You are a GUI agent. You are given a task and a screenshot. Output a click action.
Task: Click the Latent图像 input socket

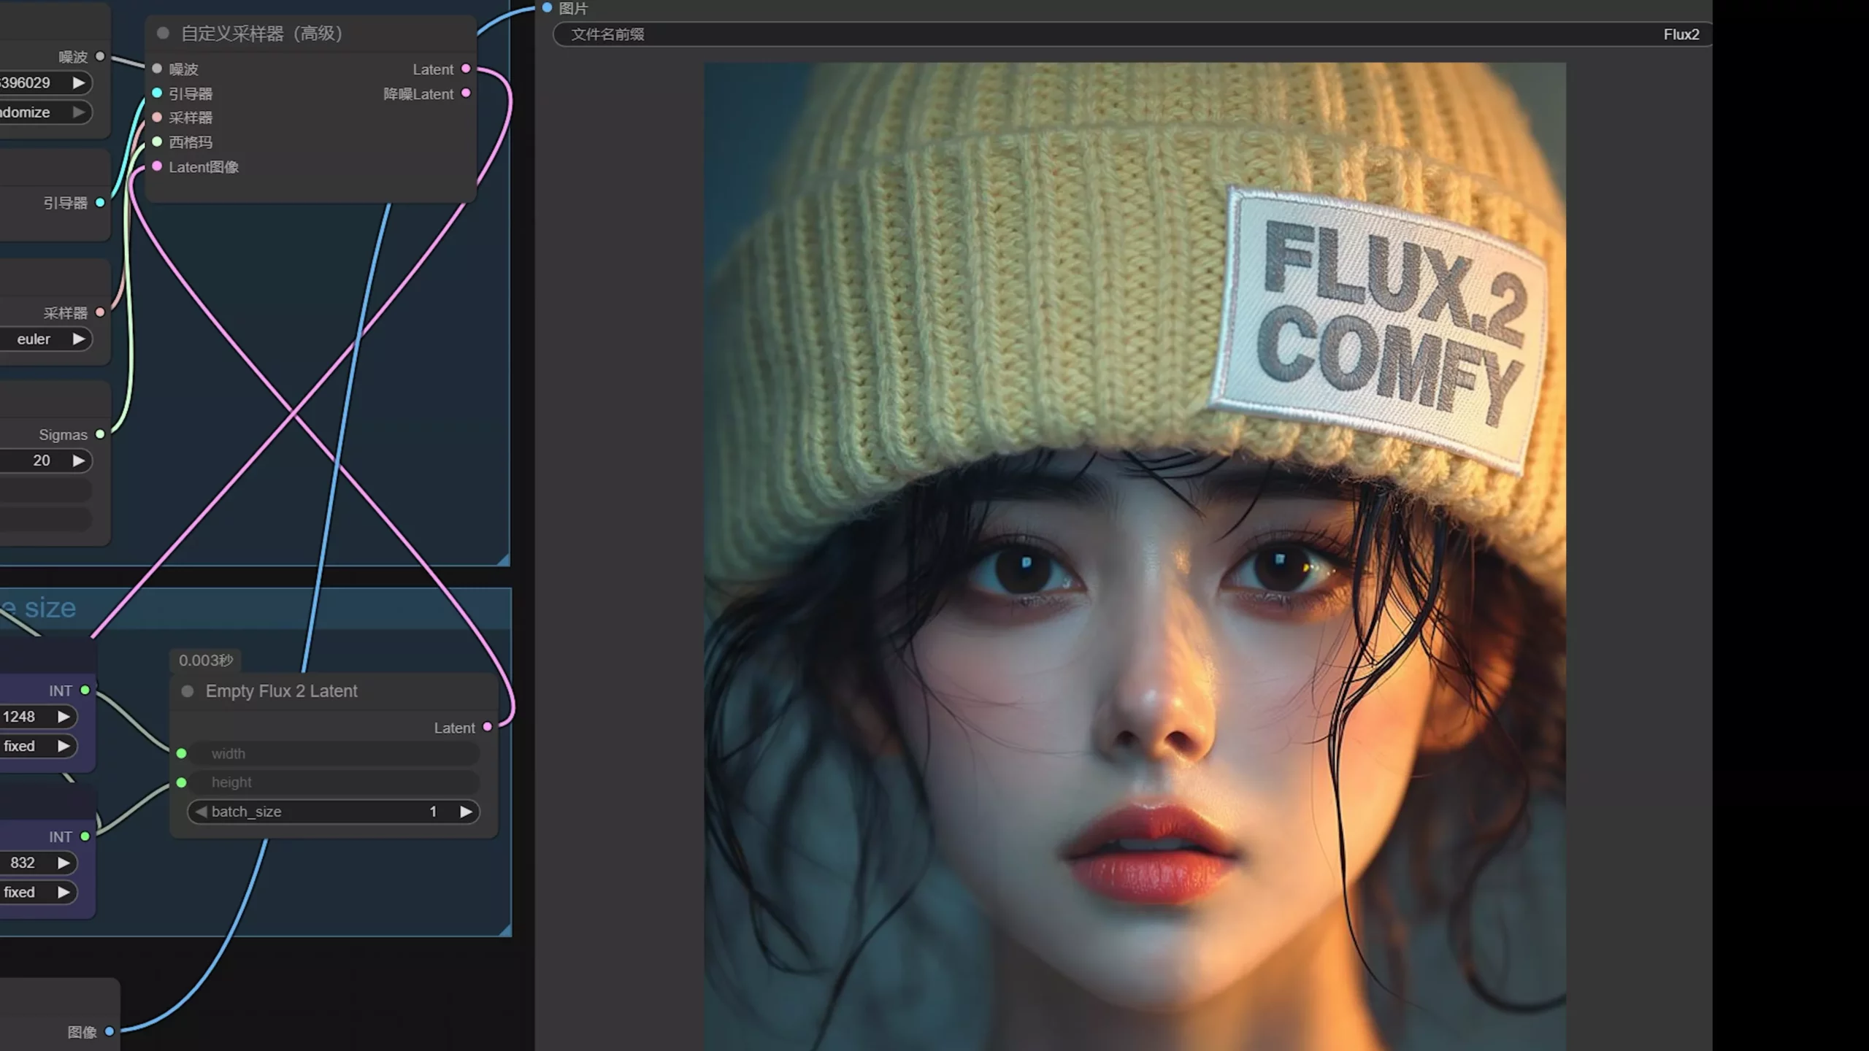click(157, 166)
